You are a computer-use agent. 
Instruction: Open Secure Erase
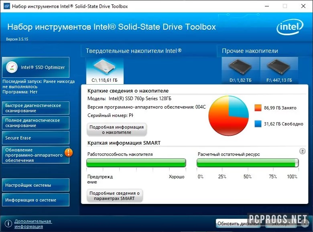[x=36, y=138]
